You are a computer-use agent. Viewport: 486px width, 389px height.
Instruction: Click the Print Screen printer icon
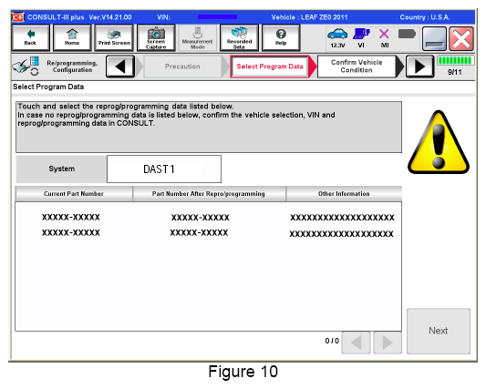pos(114,37)
